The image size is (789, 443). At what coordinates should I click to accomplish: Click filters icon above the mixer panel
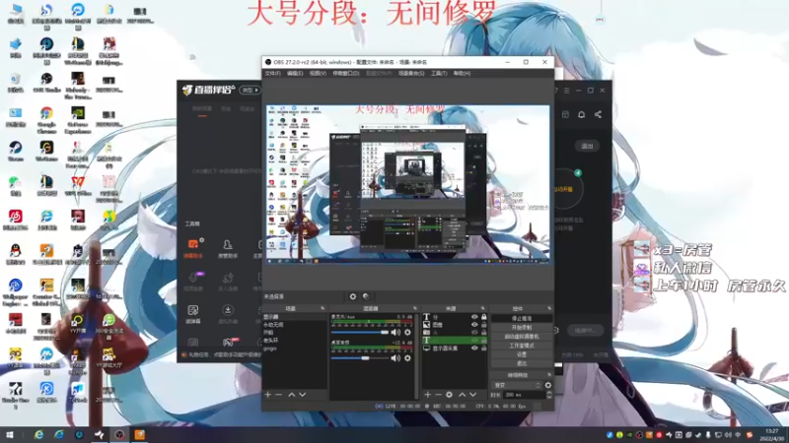click(366, 297)
